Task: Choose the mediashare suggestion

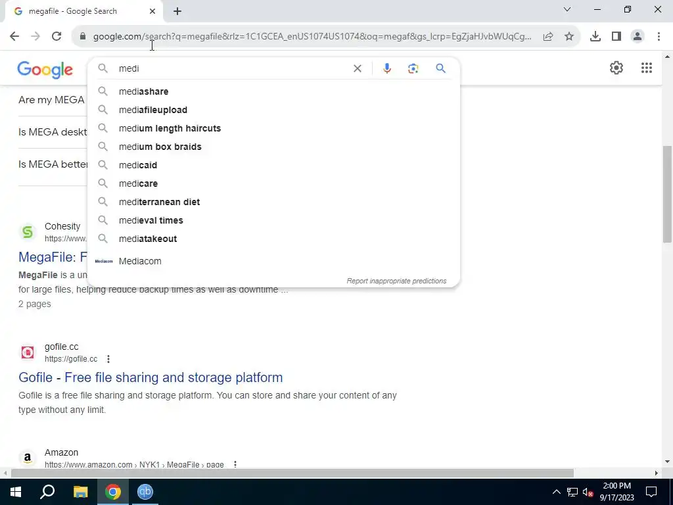Action: 274,91
